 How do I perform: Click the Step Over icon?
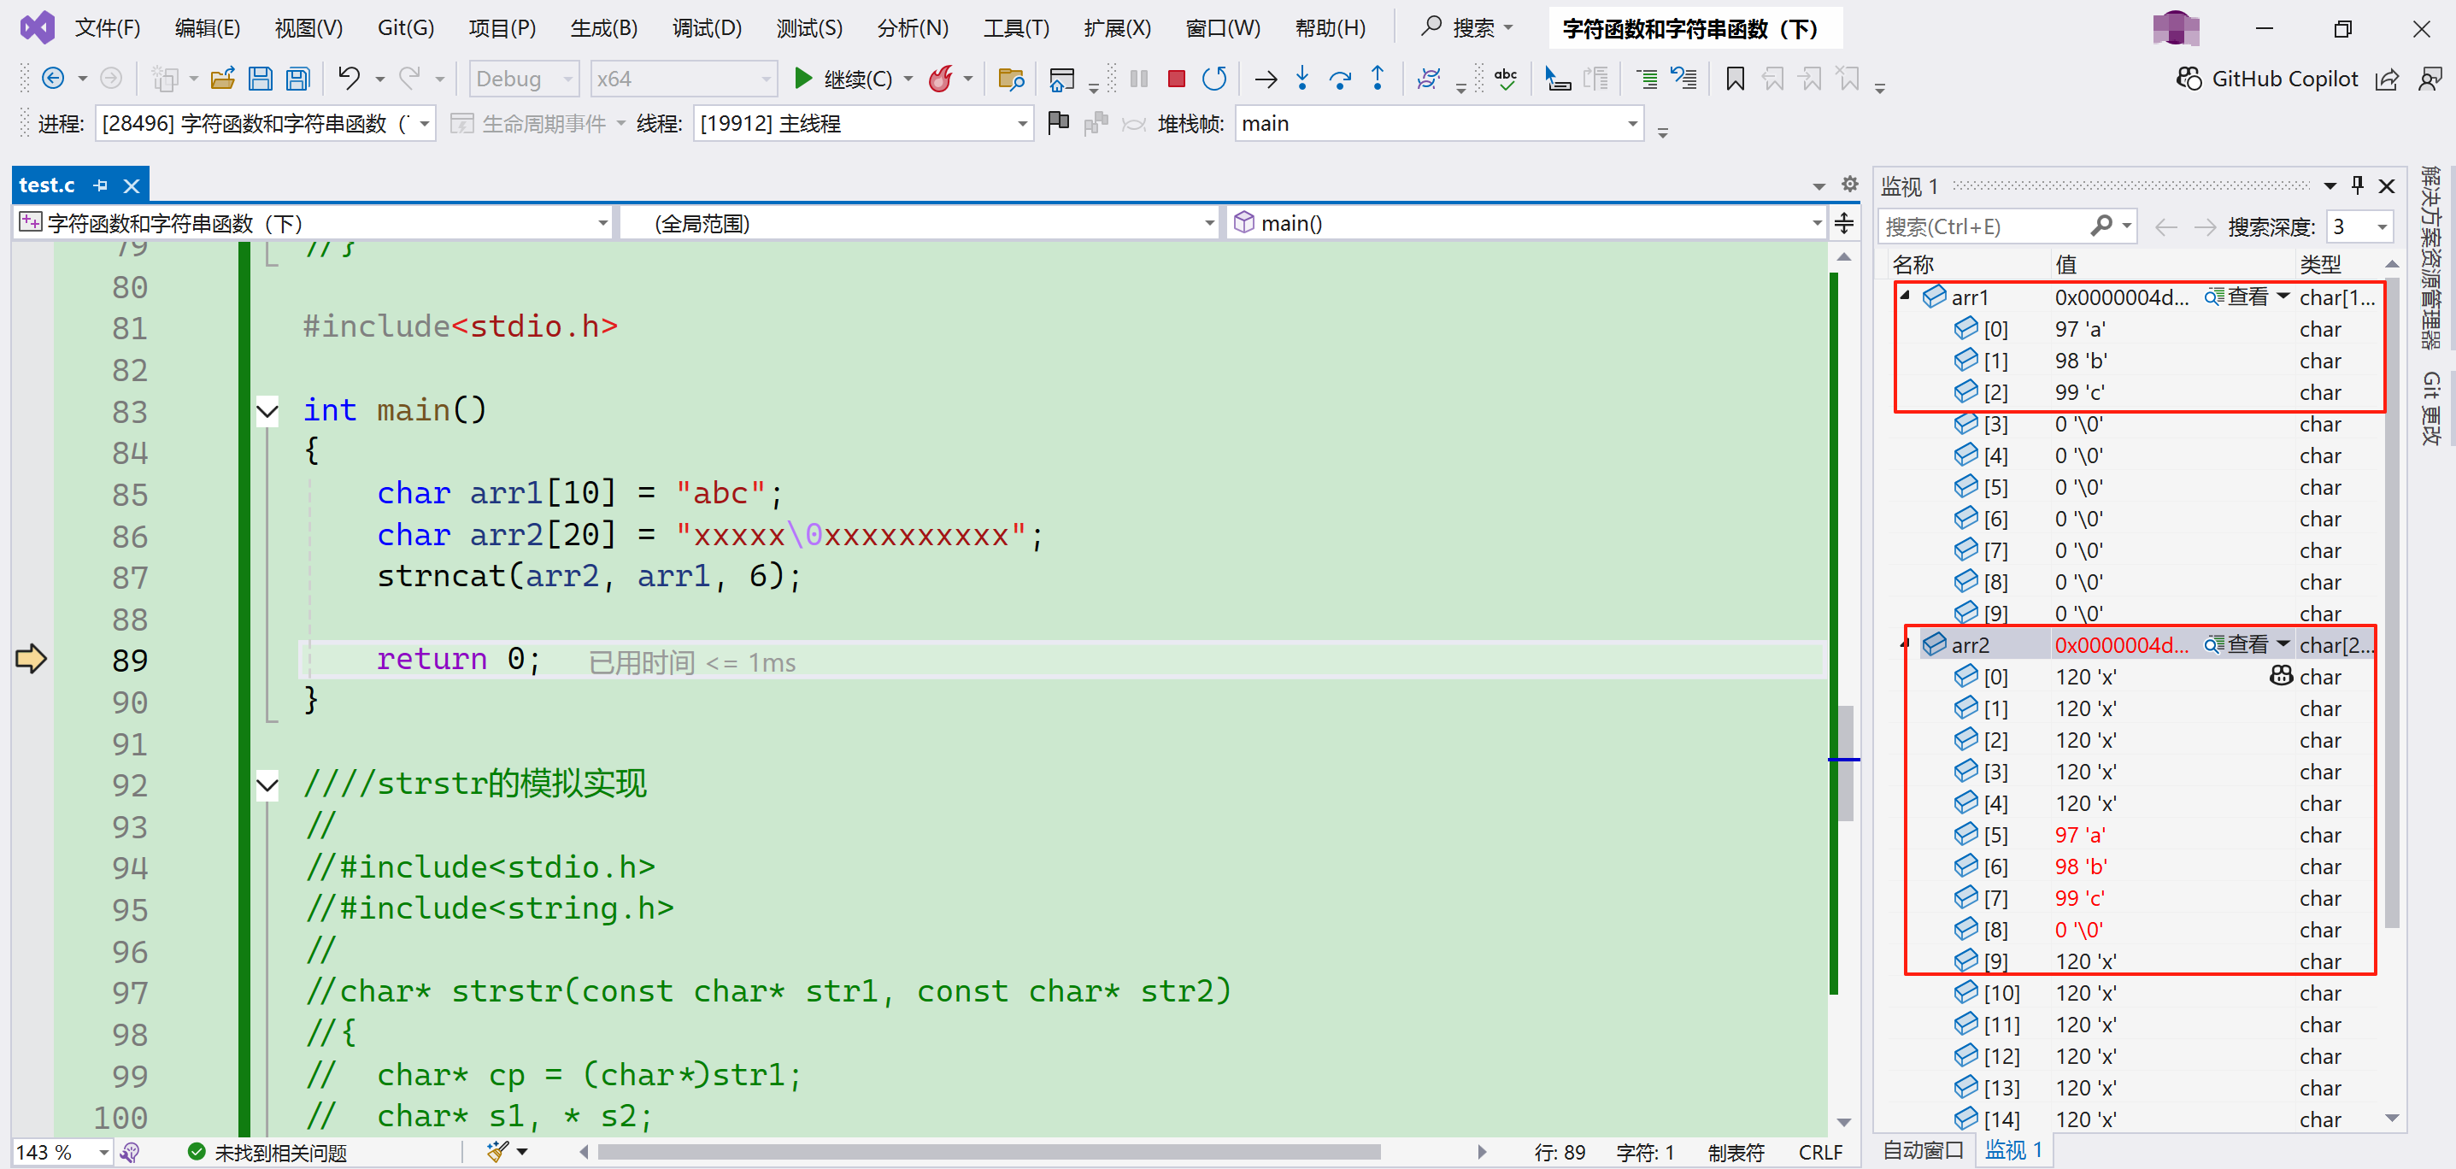[1340, 79]
